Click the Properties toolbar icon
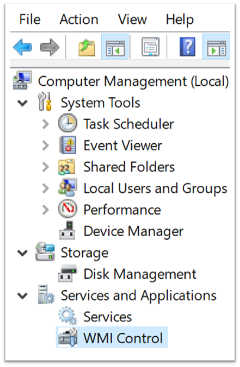This screenshot has height=367, width=240. 151,47
